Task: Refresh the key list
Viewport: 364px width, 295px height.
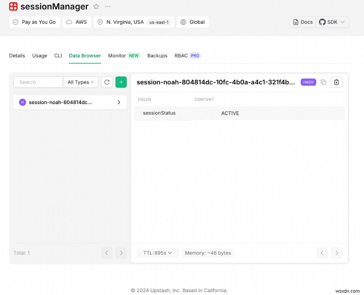Action: 107,82
